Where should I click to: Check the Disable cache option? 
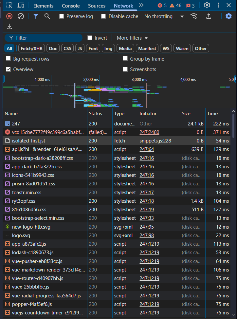[103, 16]
